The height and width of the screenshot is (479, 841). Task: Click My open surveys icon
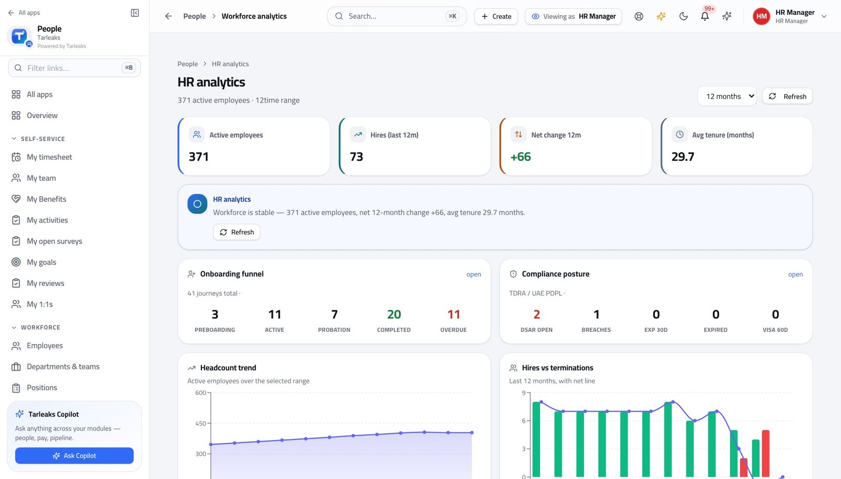click(16, 241)
